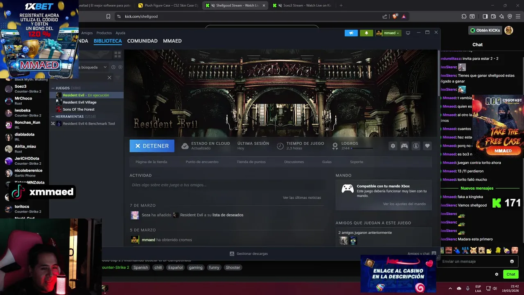Image resolution: width=524 pixels, height=295 pixels.
Task: Switch to the Plush Figure Case browser tab
Action: pyautogui.click(x=169, y=5)
